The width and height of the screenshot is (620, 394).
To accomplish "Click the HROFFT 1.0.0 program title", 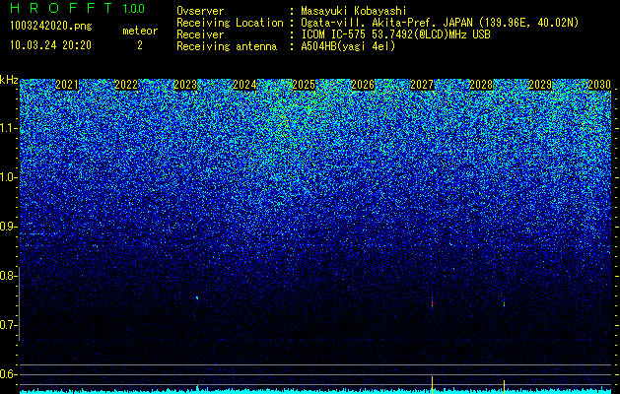I will [78, 8].
